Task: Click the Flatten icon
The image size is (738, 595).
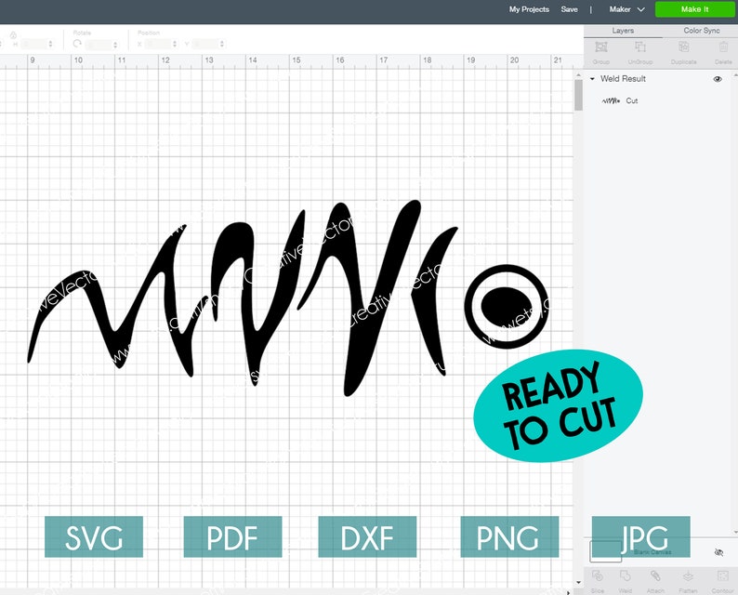Action: coord(688,575)
